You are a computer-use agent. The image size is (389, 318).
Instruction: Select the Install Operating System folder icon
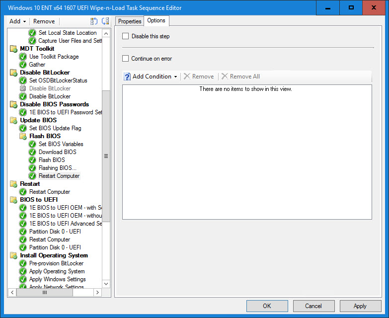coord(13,255)
